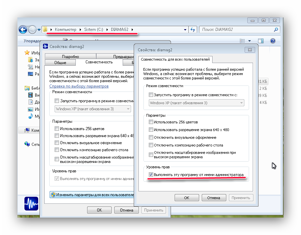This screenshot has width=301, height=235.
Task: Click the Desktop icon under Favorites
Action: click(x=31, y=74)
